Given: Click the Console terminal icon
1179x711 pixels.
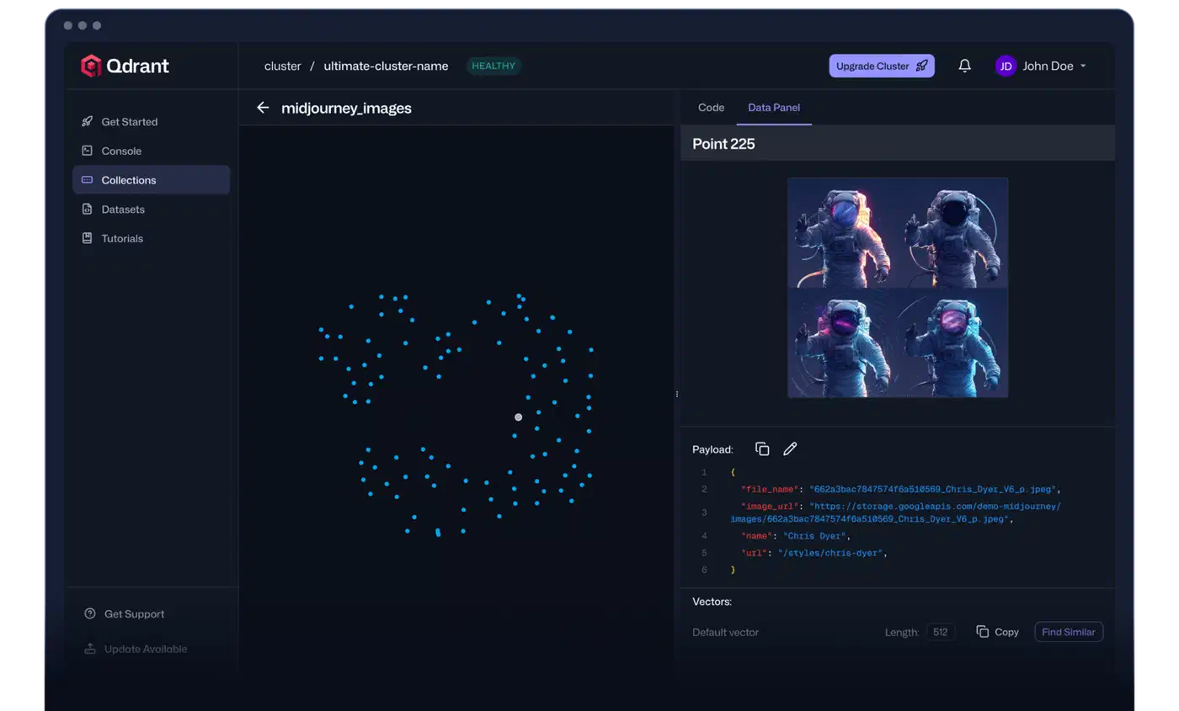Looking at the screenshot, I should pos(87,151).
